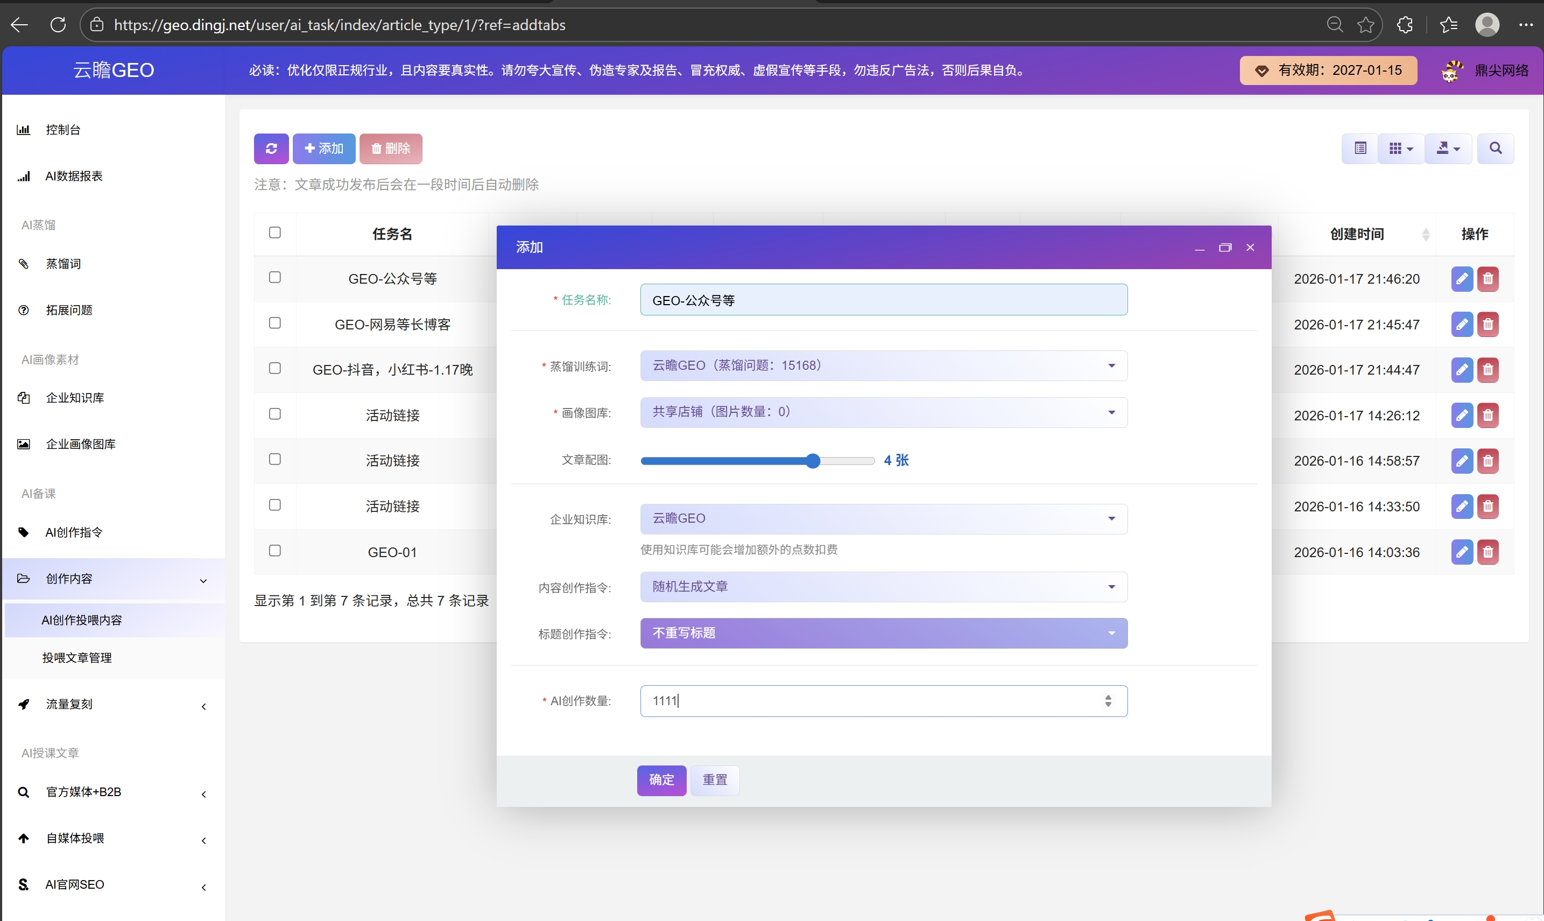Click the AI创作数量 stepper arrows

coord(1108,701)
